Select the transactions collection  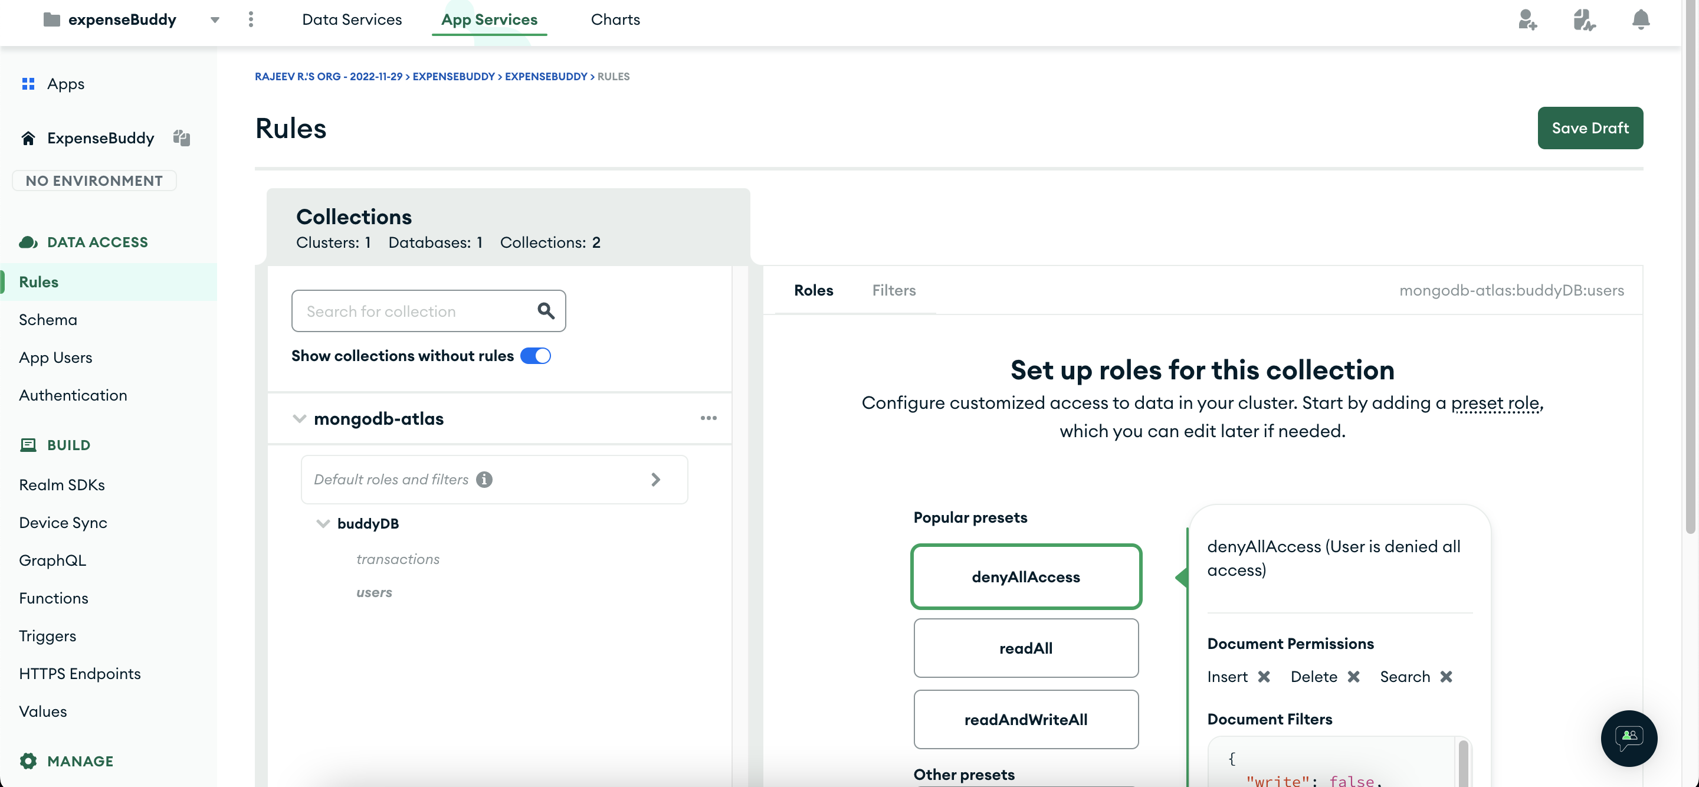398,559
